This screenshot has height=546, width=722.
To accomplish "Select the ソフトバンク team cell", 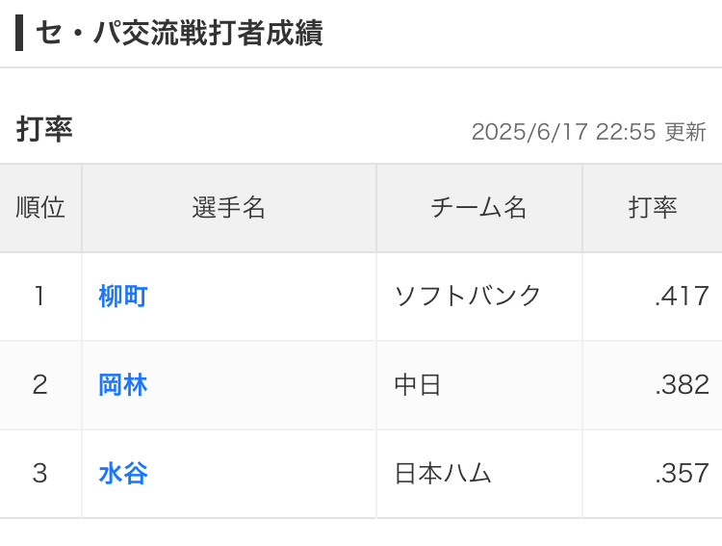I will tap(469, 297).
